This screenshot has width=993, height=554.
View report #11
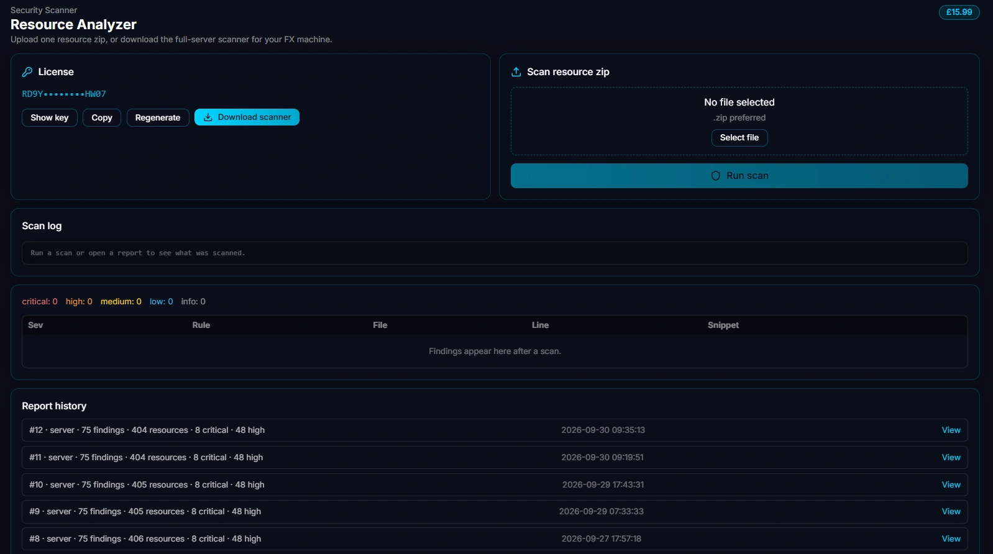pyautogui.click(x=951, y=458)
